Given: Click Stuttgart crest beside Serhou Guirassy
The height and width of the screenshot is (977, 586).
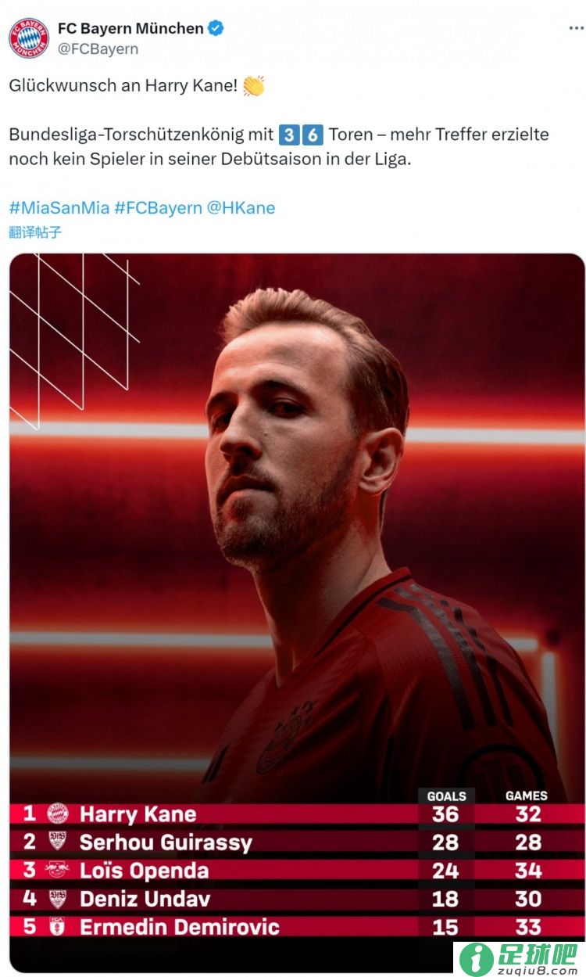Looking at the screenshot, I should 58,842.
